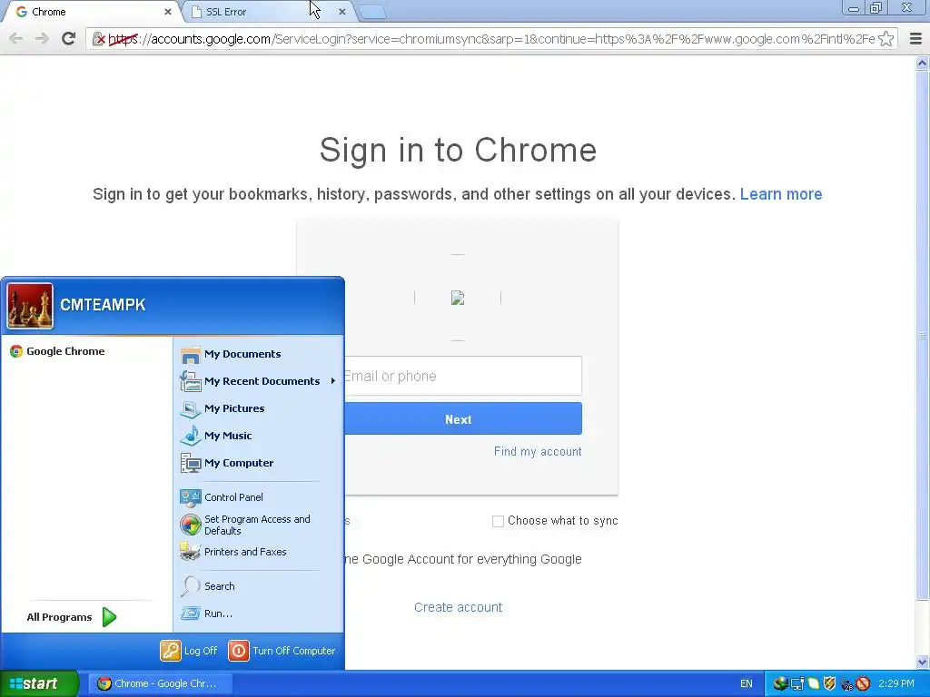Bookmark this page with the star icon

tap(886, 38)
